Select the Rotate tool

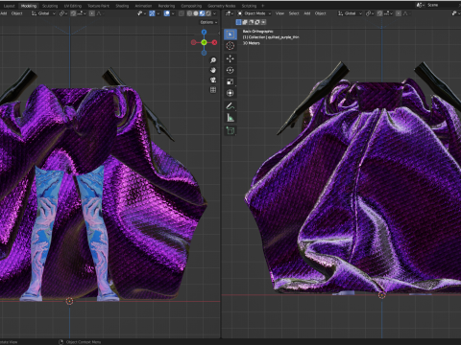230,70
